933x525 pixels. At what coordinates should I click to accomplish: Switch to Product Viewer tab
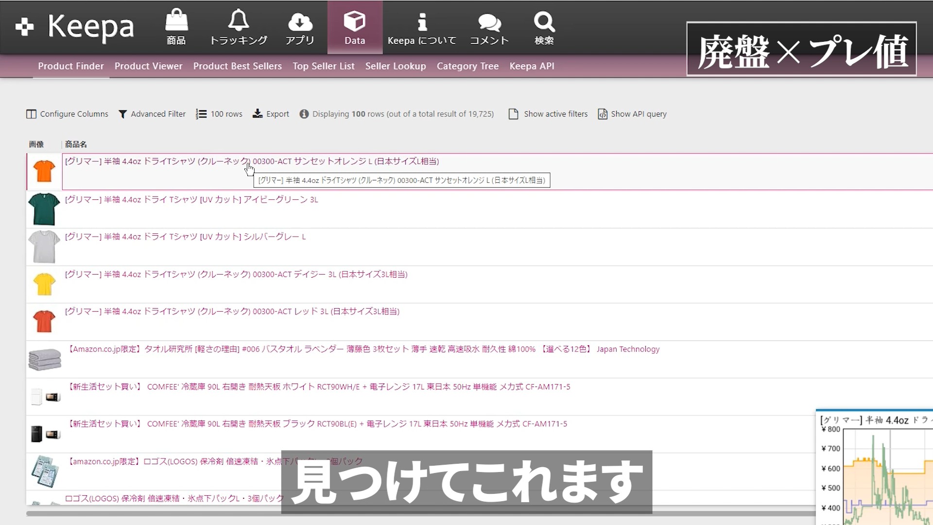click(x=148, y=66)
